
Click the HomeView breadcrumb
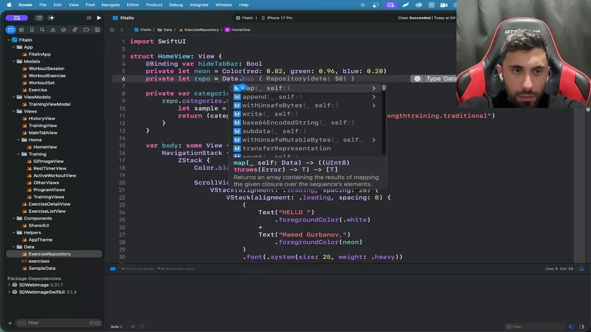click(238, 30)
